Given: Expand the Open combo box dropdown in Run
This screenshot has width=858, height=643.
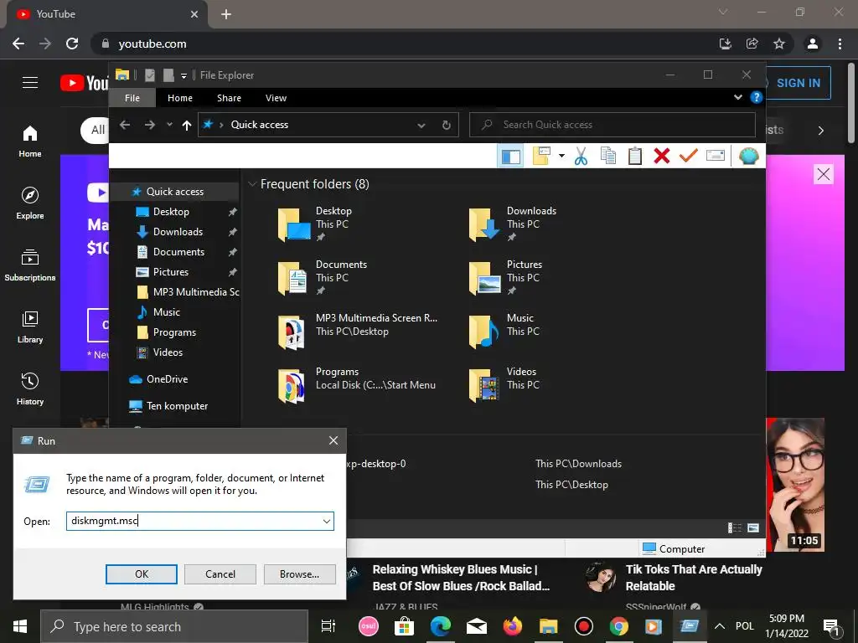Looking at the screenshot, I should [x=327, y=521].
